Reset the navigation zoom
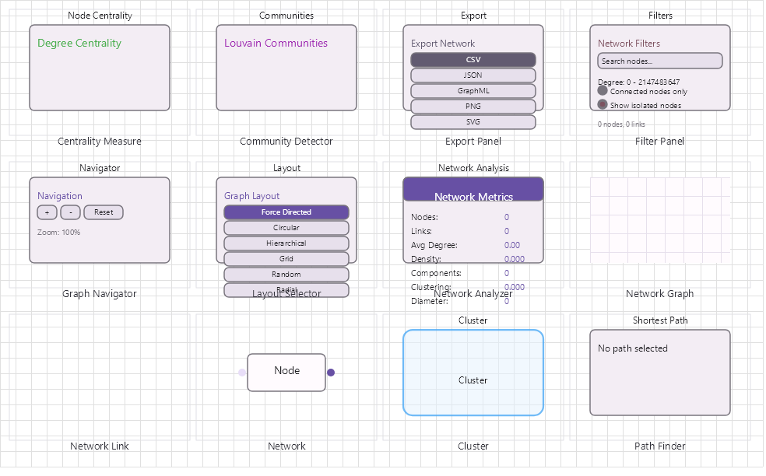Image resolution: width=766 pixels, height=476 pixels. click(x=104, y=212)
